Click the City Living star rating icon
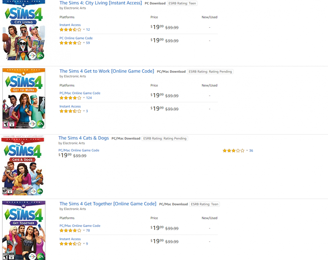The image size is (328, 260). [x=70, y=29]
